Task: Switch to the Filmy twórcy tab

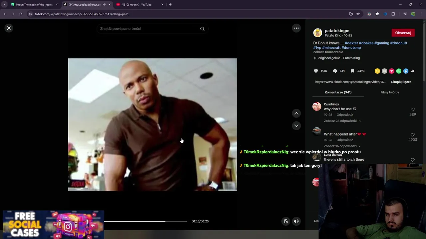Action: pyautogui.click(x=390, y=92)
